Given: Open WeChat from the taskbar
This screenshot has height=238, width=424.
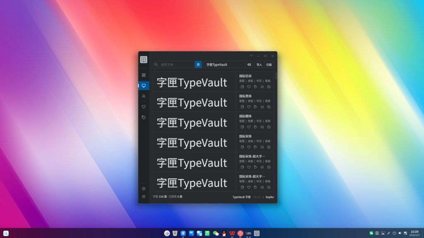Looking at the screenshot, I should tap(216, 233).
